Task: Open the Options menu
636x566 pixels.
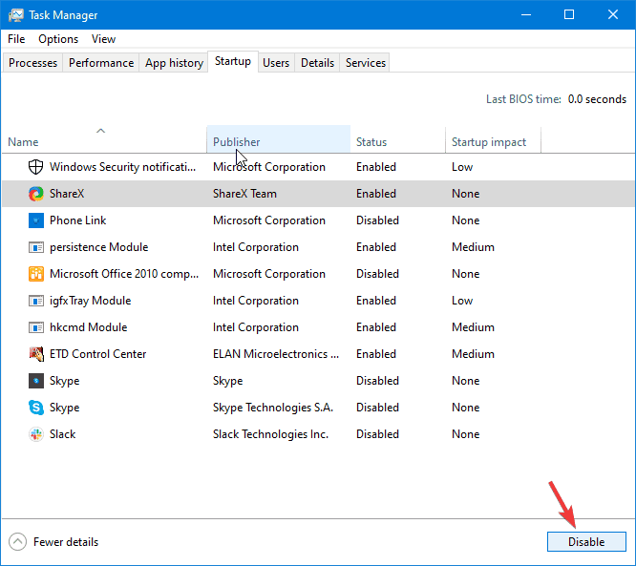Action: click(58, 39)
